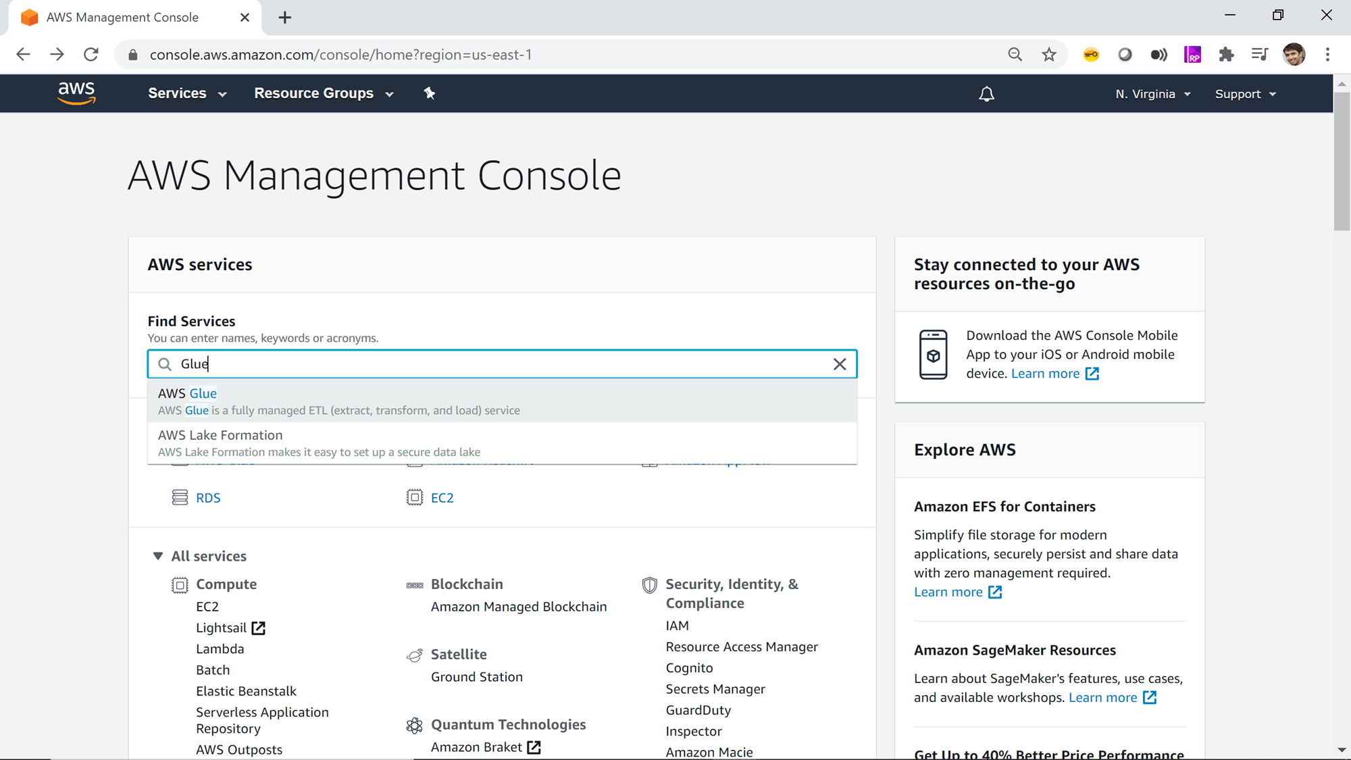Viewport: 1351px width, 760px height.
Task: Click the Chrome zoom magnifier icon
Action: click(x=1015, y=55)
